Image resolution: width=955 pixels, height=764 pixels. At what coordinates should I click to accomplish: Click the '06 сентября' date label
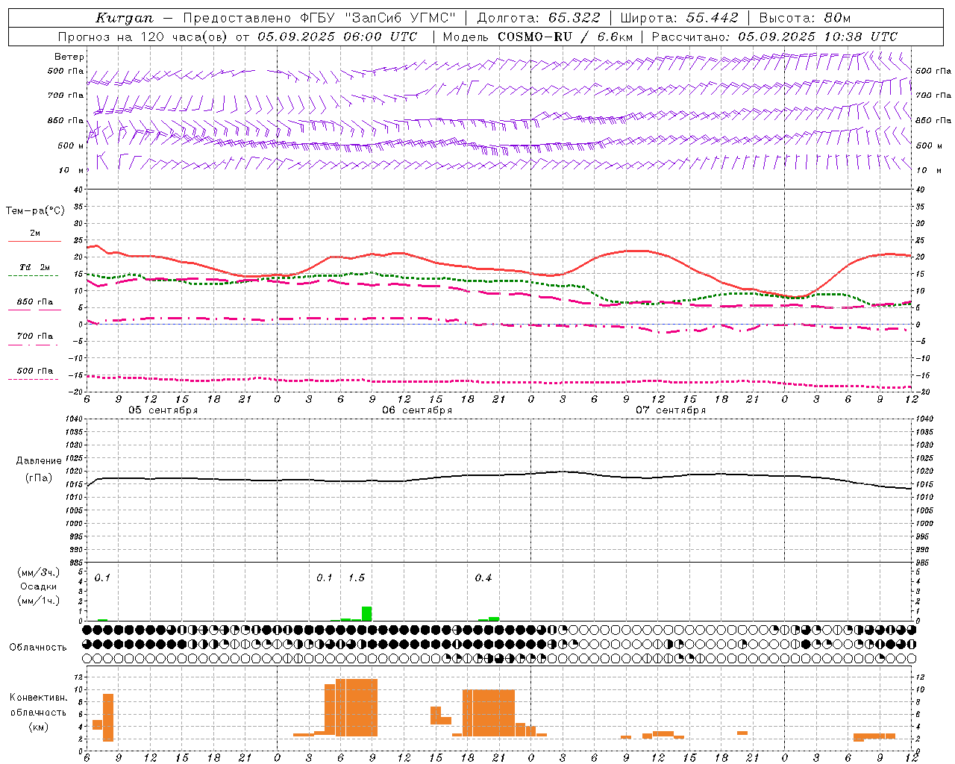click(417, 410)
